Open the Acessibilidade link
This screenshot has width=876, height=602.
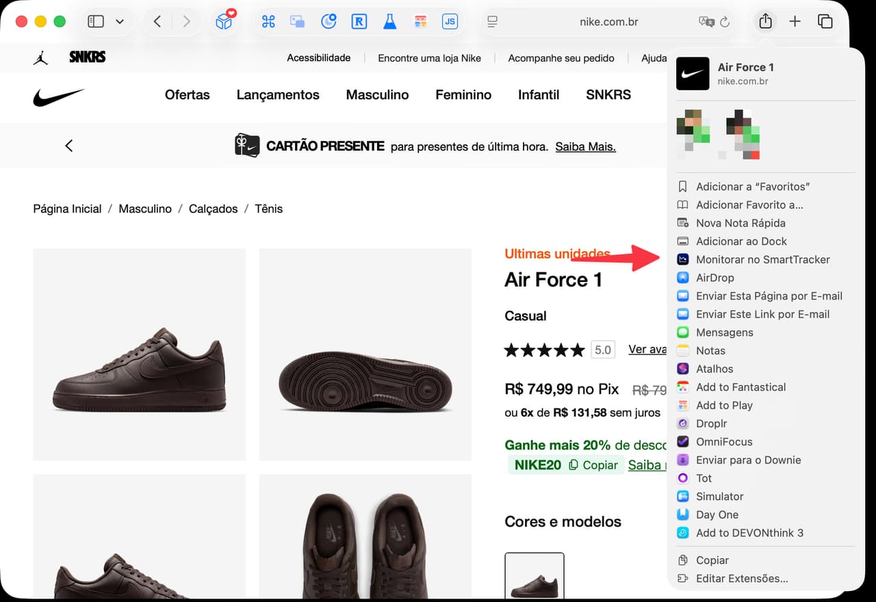(x=319, y=58)
